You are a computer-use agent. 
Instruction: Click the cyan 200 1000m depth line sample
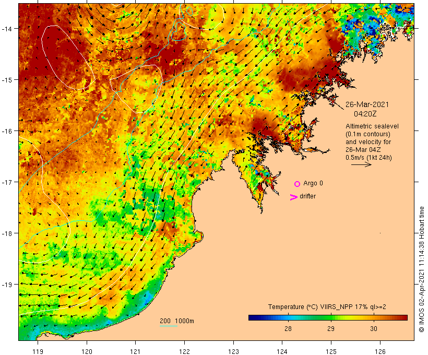(169, 326)
